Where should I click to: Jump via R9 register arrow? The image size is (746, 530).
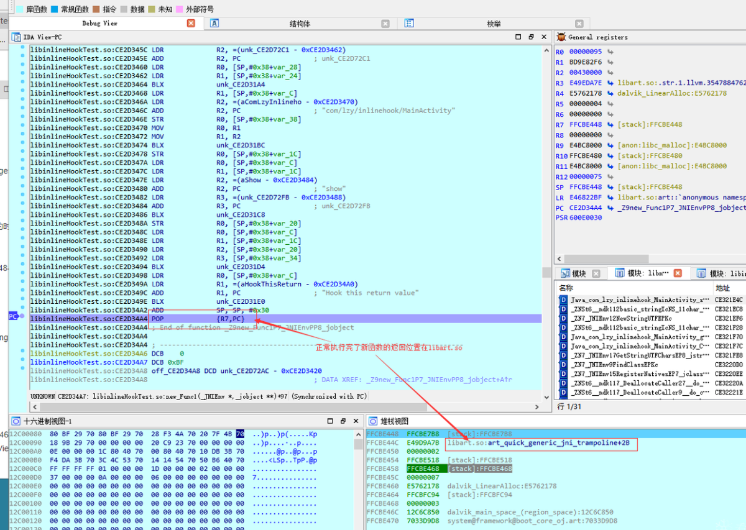tap(610, 145)
